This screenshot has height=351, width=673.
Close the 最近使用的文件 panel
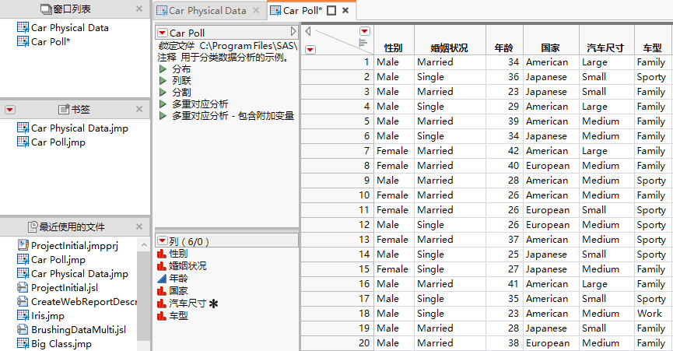139,226
